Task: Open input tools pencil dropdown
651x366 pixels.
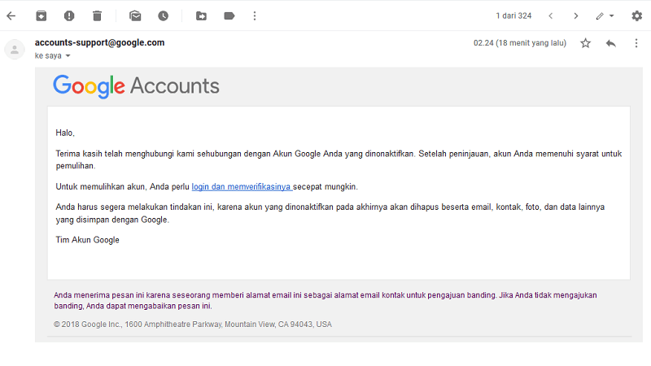Action: click(605, 16)
